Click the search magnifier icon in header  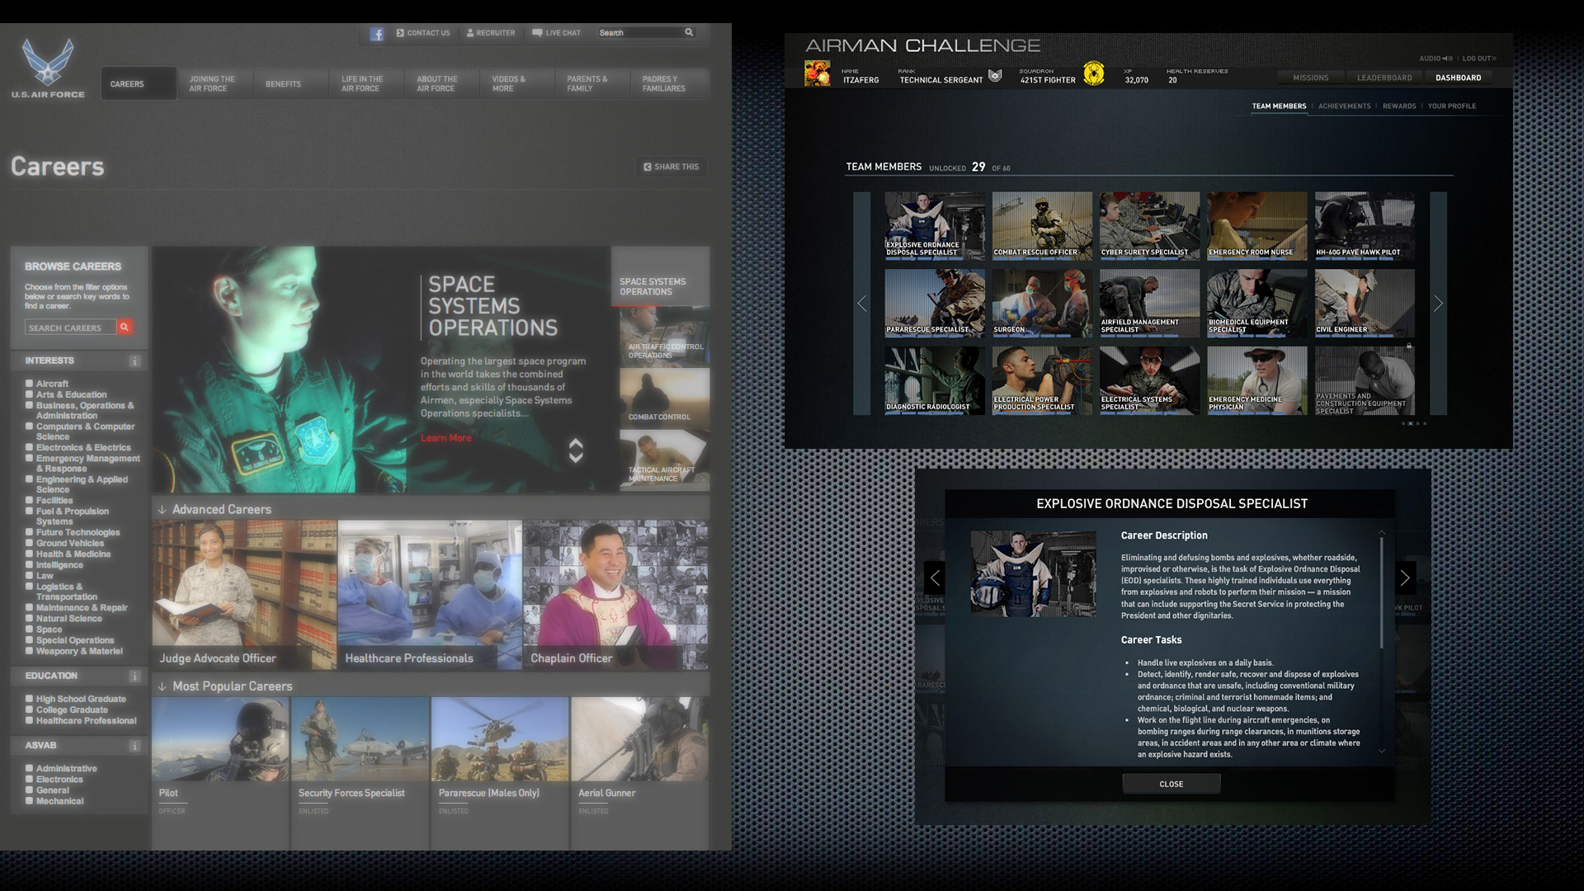pos(689,32)
